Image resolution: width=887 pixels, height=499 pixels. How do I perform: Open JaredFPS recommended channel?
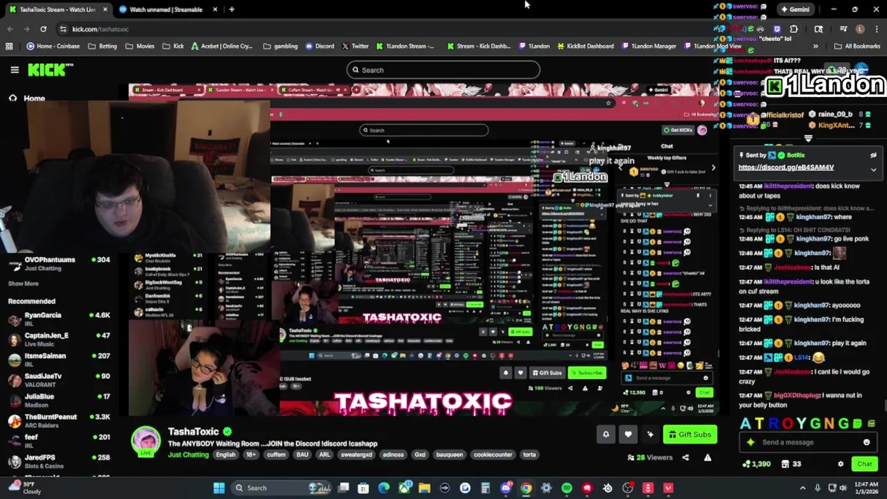click(59, 462)
